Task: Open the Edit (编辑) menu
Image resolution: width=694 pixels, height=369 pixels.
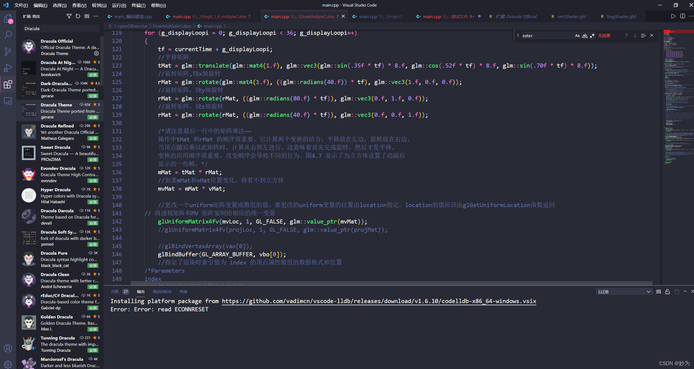Action: click(40, 5)
